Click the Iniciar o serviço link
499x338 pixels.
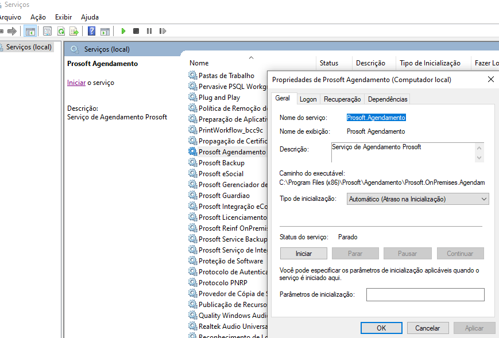(x=76, y=83)
